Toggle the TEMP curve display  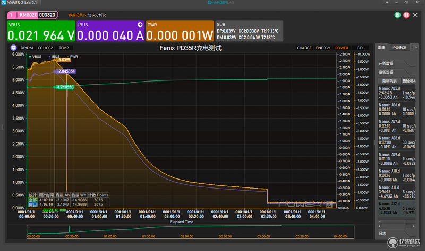64,48
